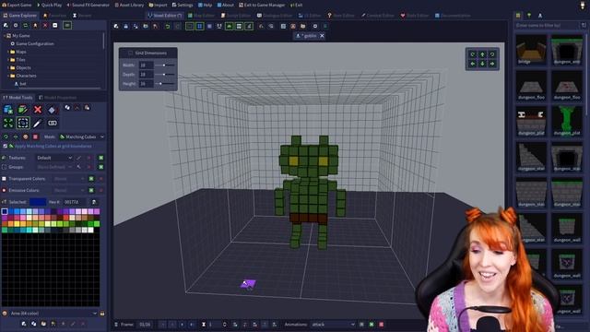
Task: Open the Textures Default dropdown
Action: pyautogui.click(x=54, y=158)
